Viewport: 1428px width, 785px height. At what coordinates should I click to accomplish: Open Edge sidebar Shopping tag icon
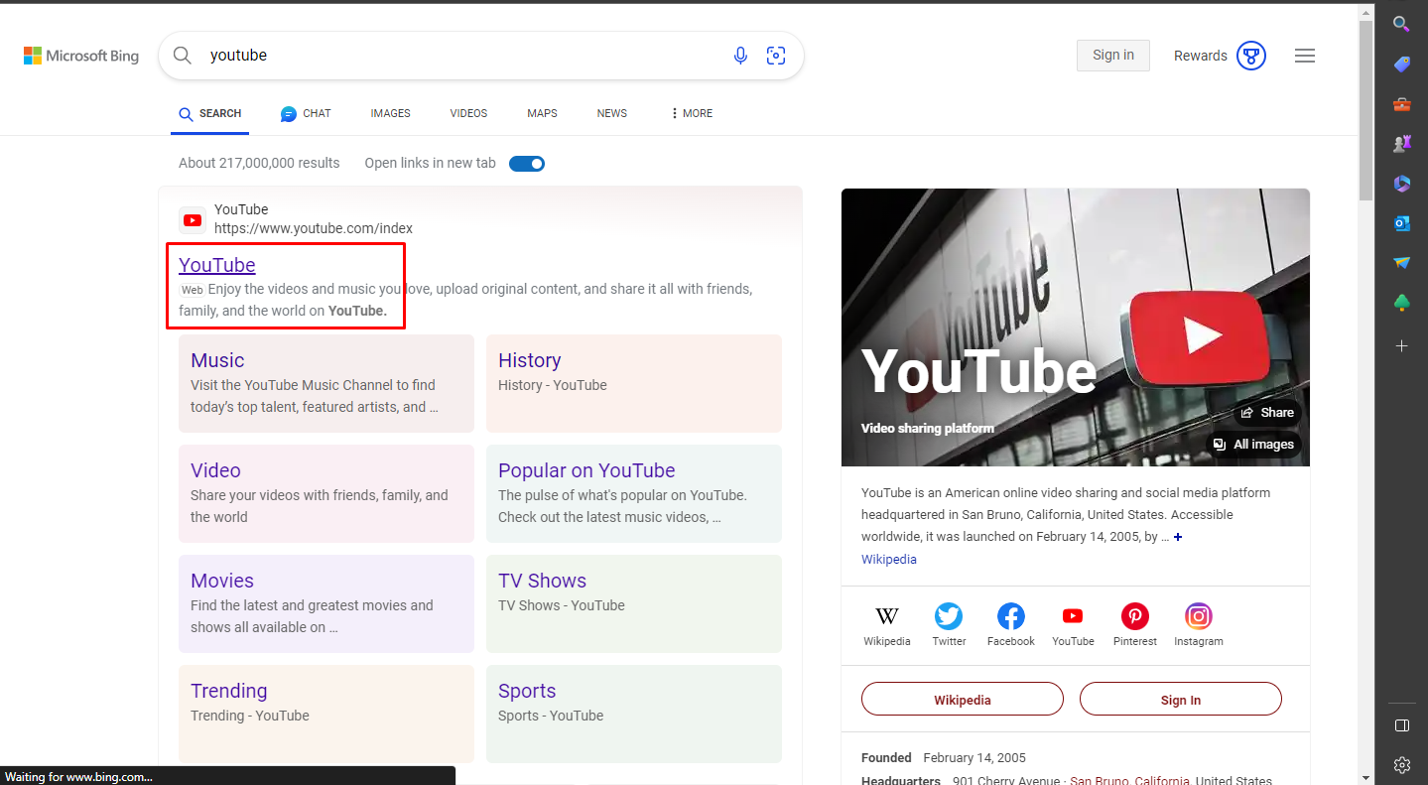coord(1401,65)
